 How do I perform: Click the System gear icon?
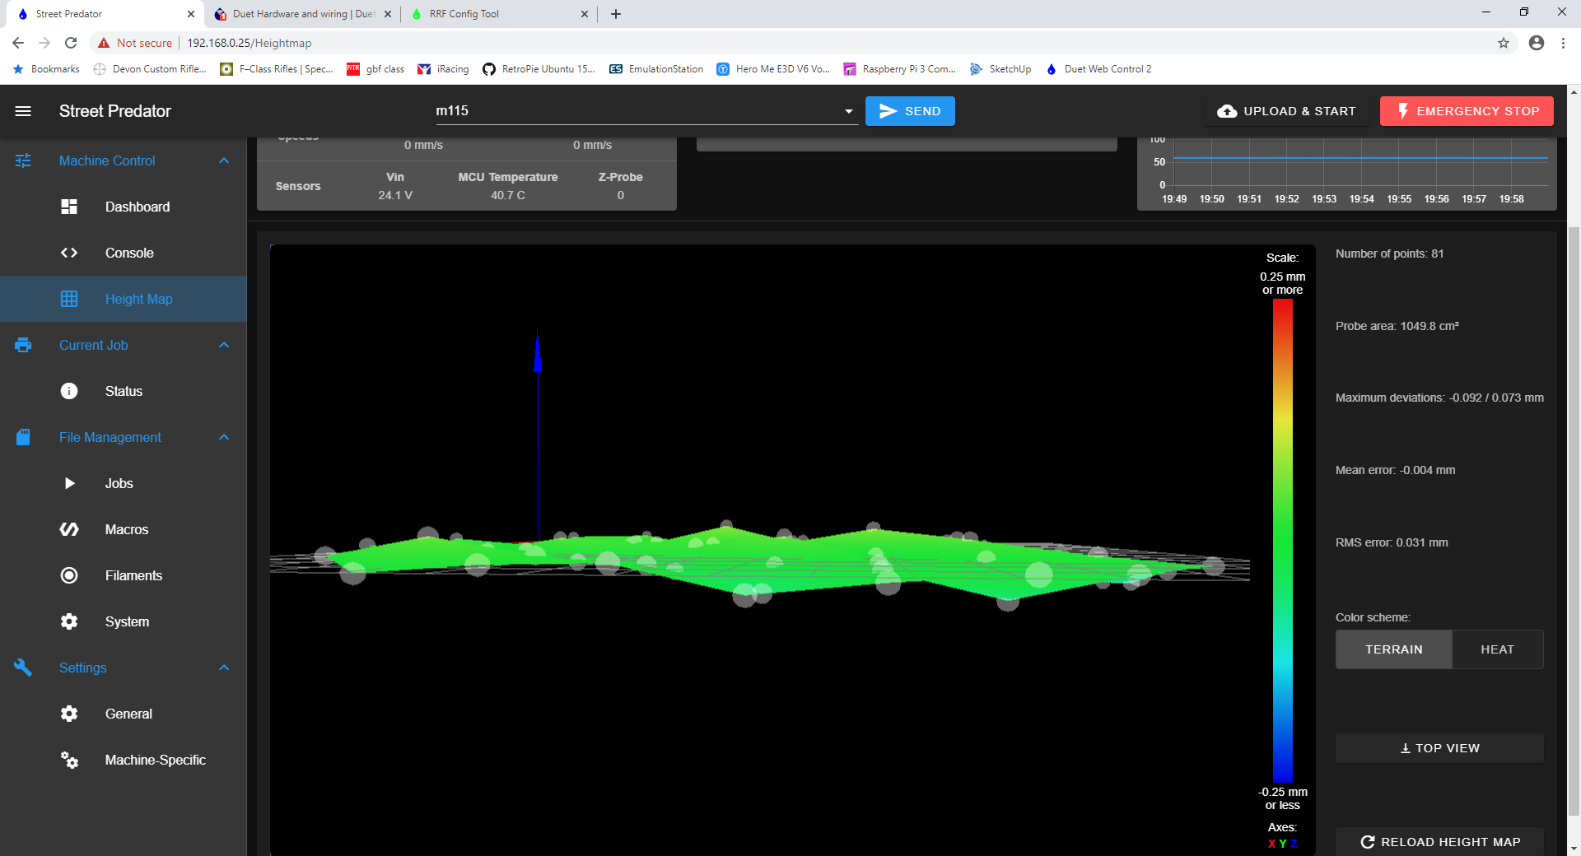coord(69,621)
